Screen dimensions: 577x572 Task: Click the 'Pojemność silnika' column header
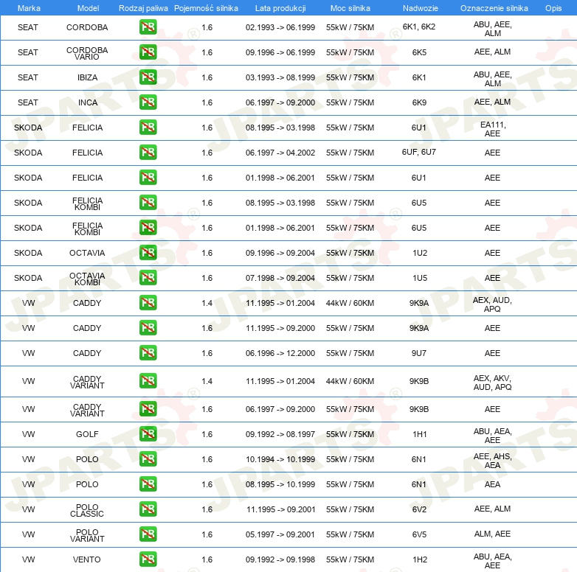[x=206, y=8]
